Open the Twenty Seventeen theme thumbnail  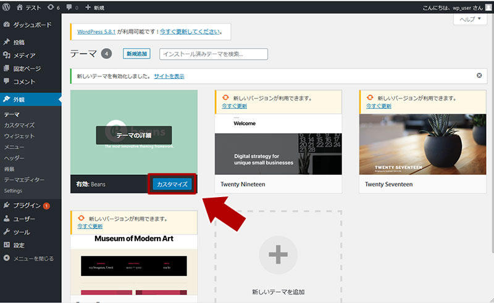pos(423,144)
